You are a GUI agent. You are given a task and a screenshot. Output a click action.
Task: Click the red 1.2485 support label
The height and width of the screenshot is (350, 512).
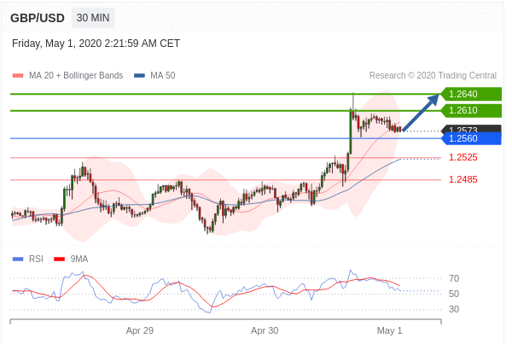point(463,179)
